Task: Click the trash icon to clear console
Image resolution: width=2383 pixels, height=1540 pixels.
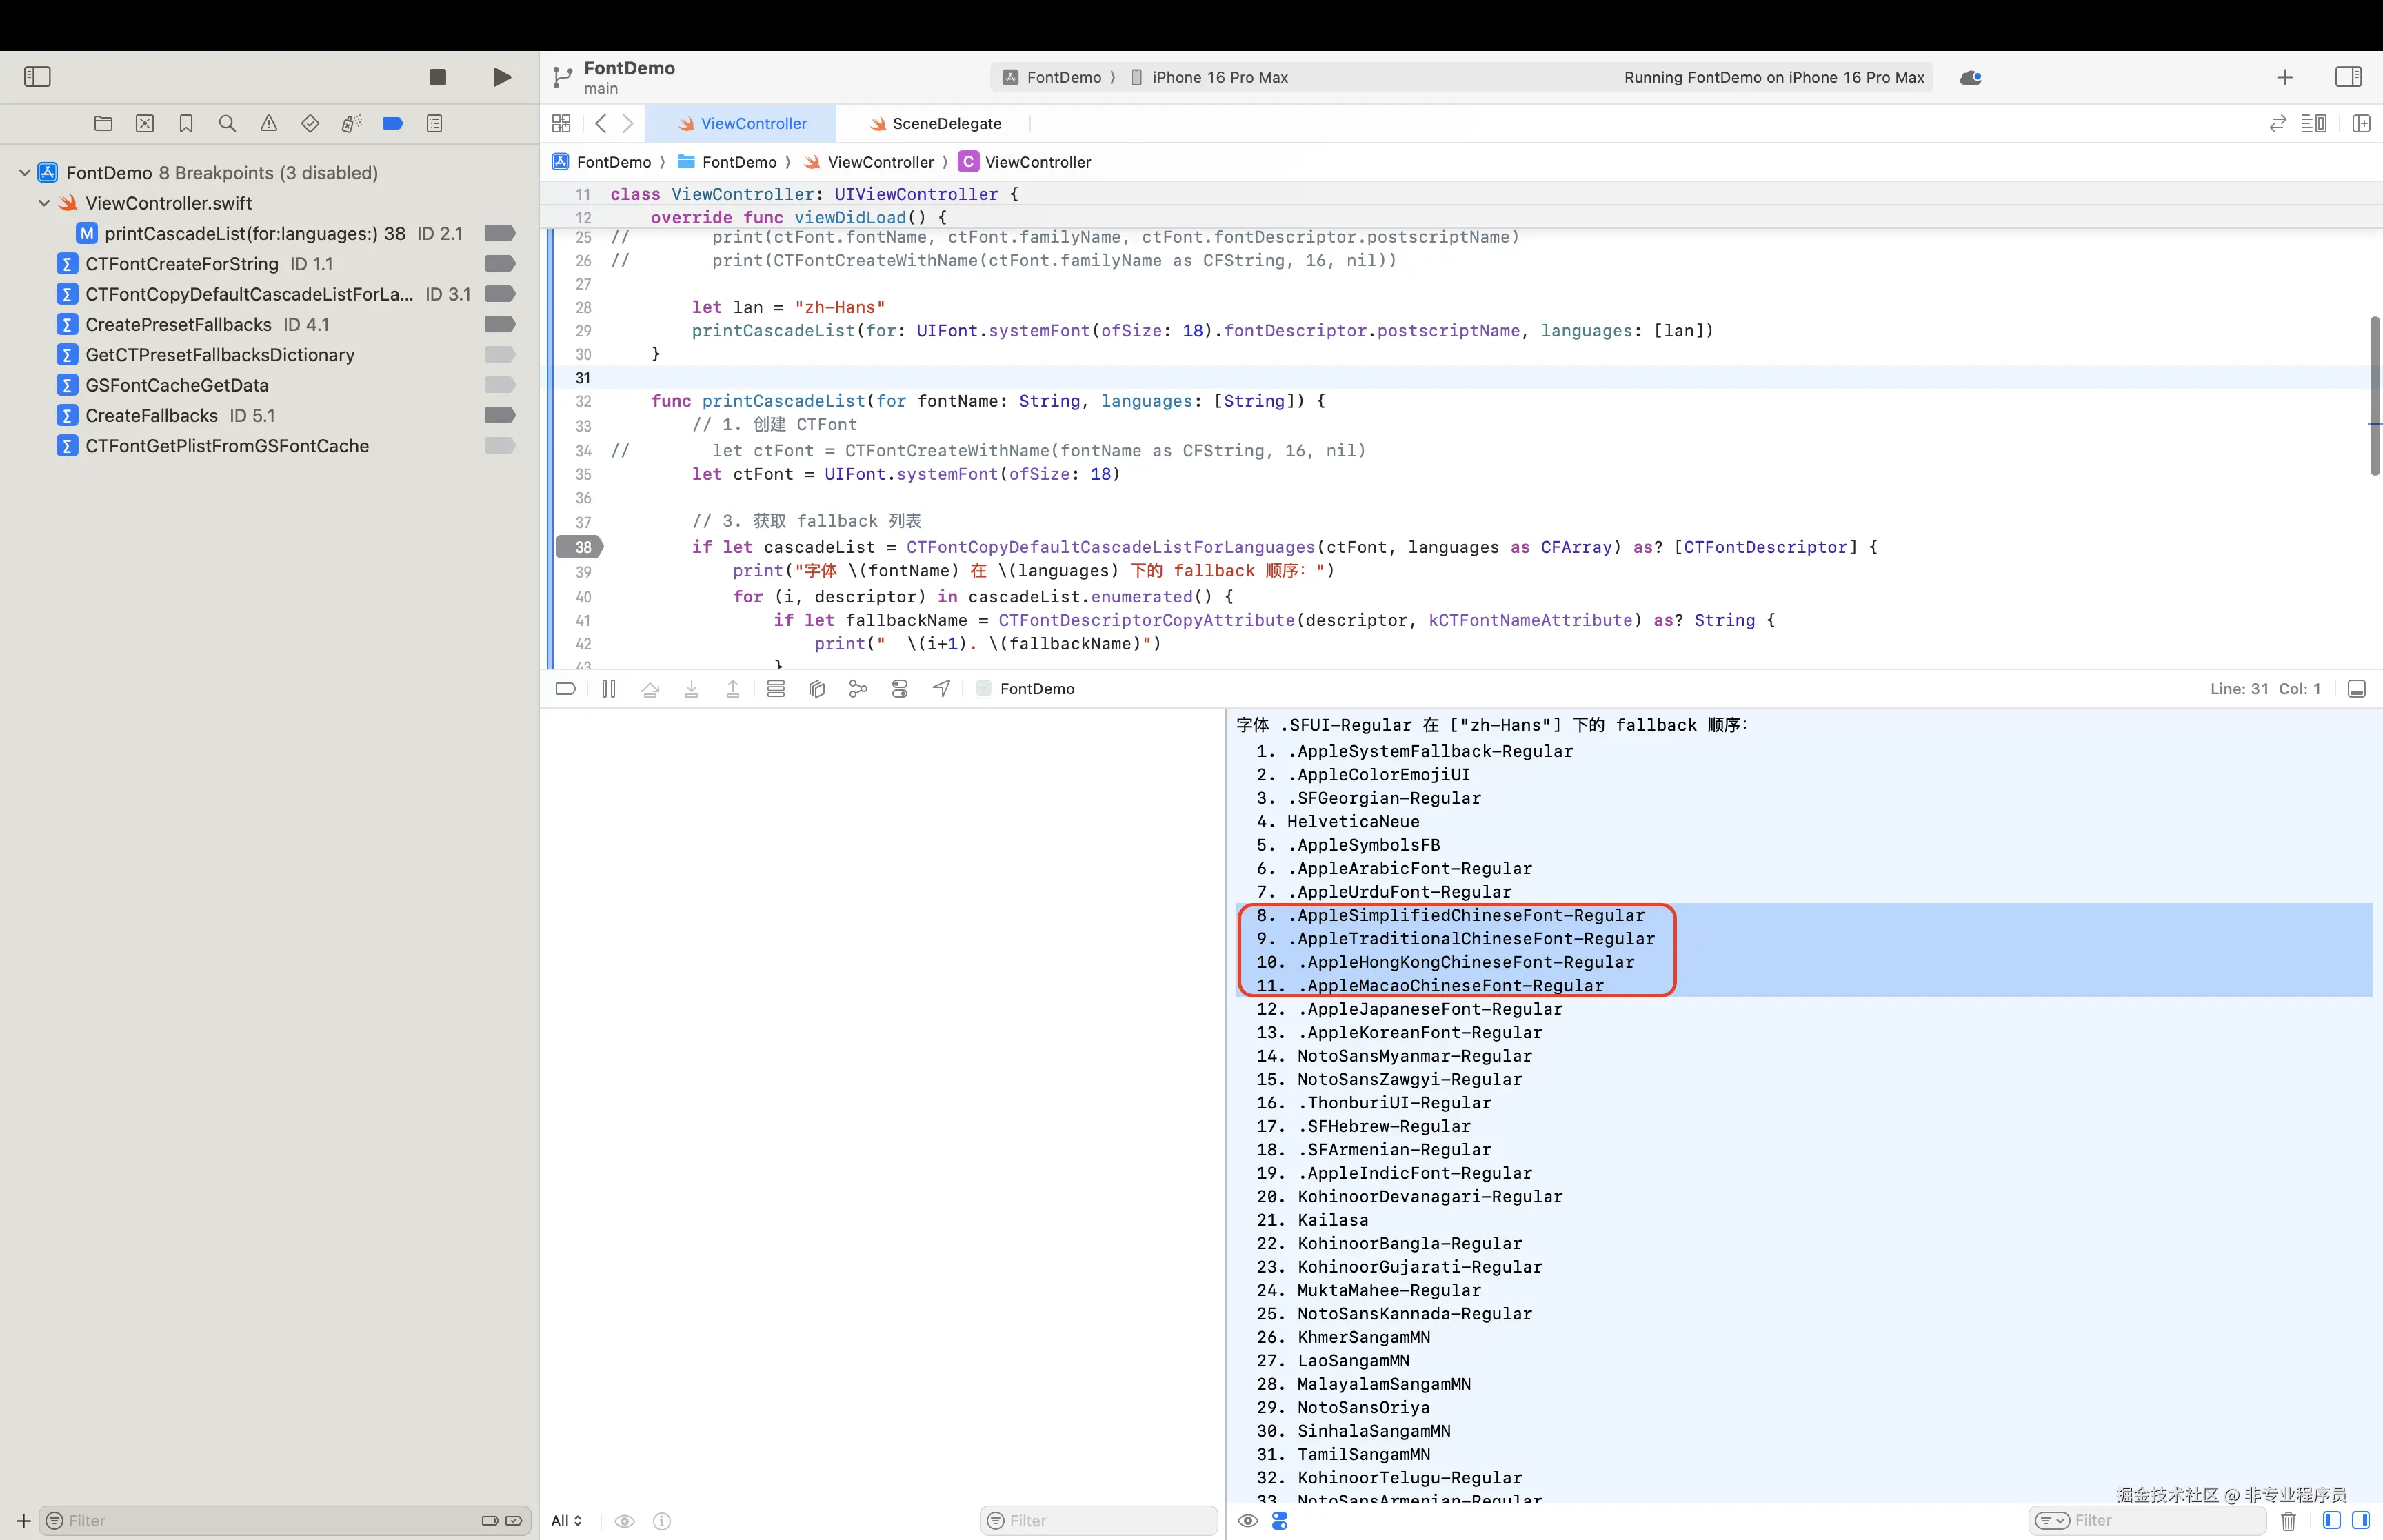Action: (2288, 1521)
